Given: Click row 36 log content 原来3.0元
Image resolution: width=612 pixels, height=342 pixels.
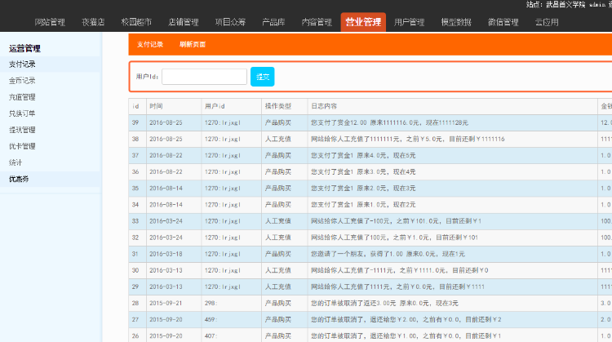Looking at the screenshot, I should tap(363, 171).
